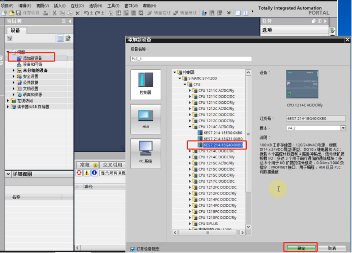352x253 pixels.
Task: Collapse the 详细视图 panel
Action: click(x=8, y=174)
